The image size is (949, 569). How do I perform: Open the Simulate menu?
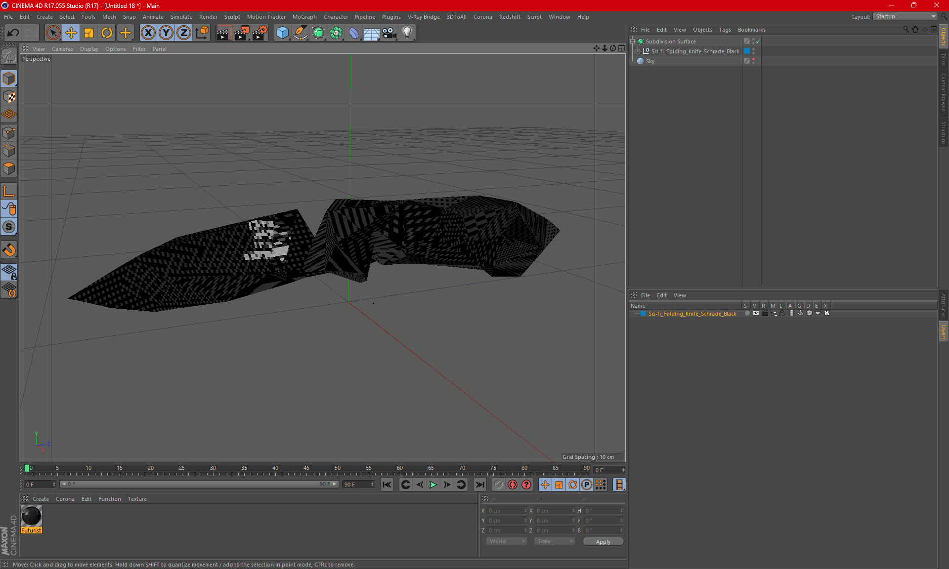click(181, 17)
